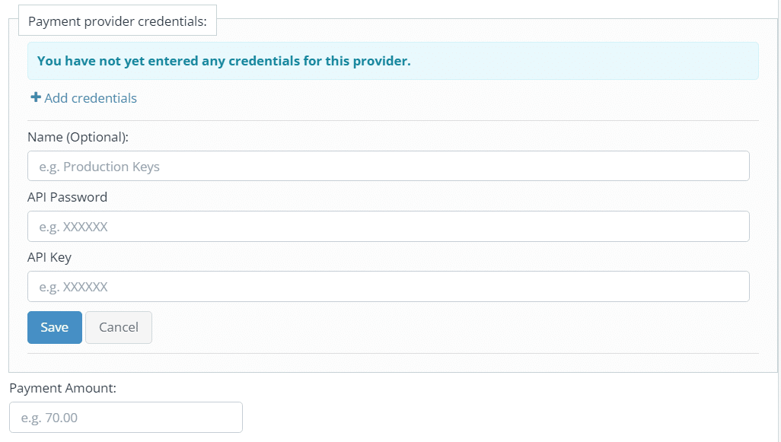The height and width of the screenshot is (442, 781).
Task: Click the divider line under Add credentials
Action: (393, 120)
